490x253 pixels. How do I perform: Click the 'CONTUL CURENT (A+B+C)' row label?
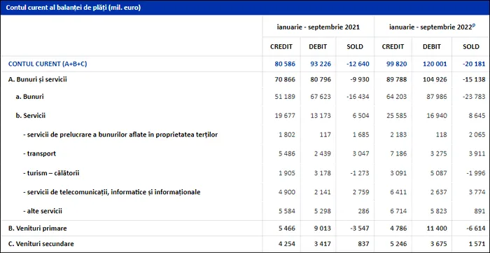(x=48, y=64)
